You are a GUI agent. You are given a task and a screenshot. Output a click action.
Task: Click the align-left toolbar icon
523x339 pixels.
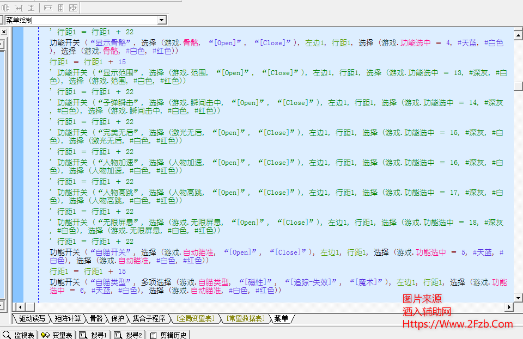(x=6, y=8)
